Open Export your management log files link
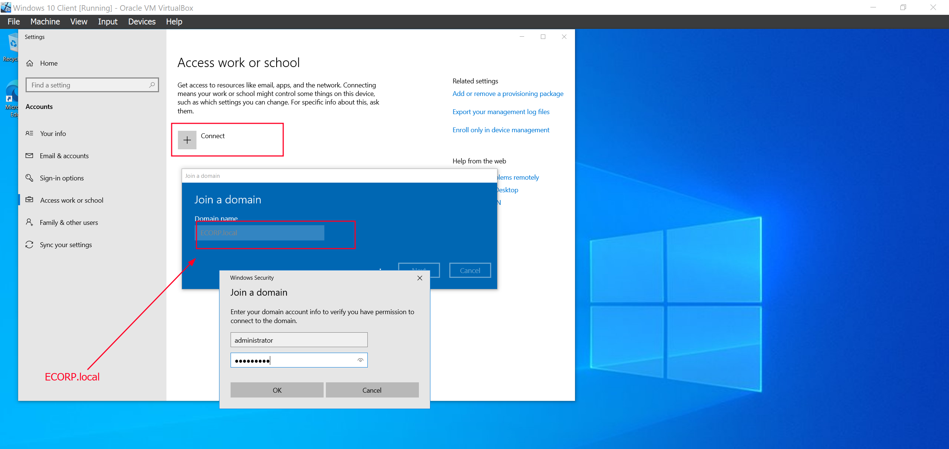 501,112
